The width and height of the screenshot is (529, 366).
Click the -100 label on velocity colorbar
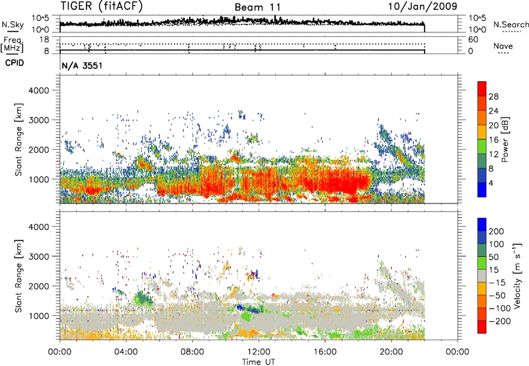pos(499,309)
